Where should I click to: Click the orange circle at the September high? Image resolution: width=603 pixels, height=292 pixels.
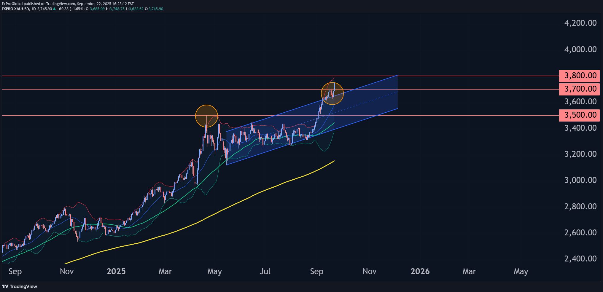(332, 93)
